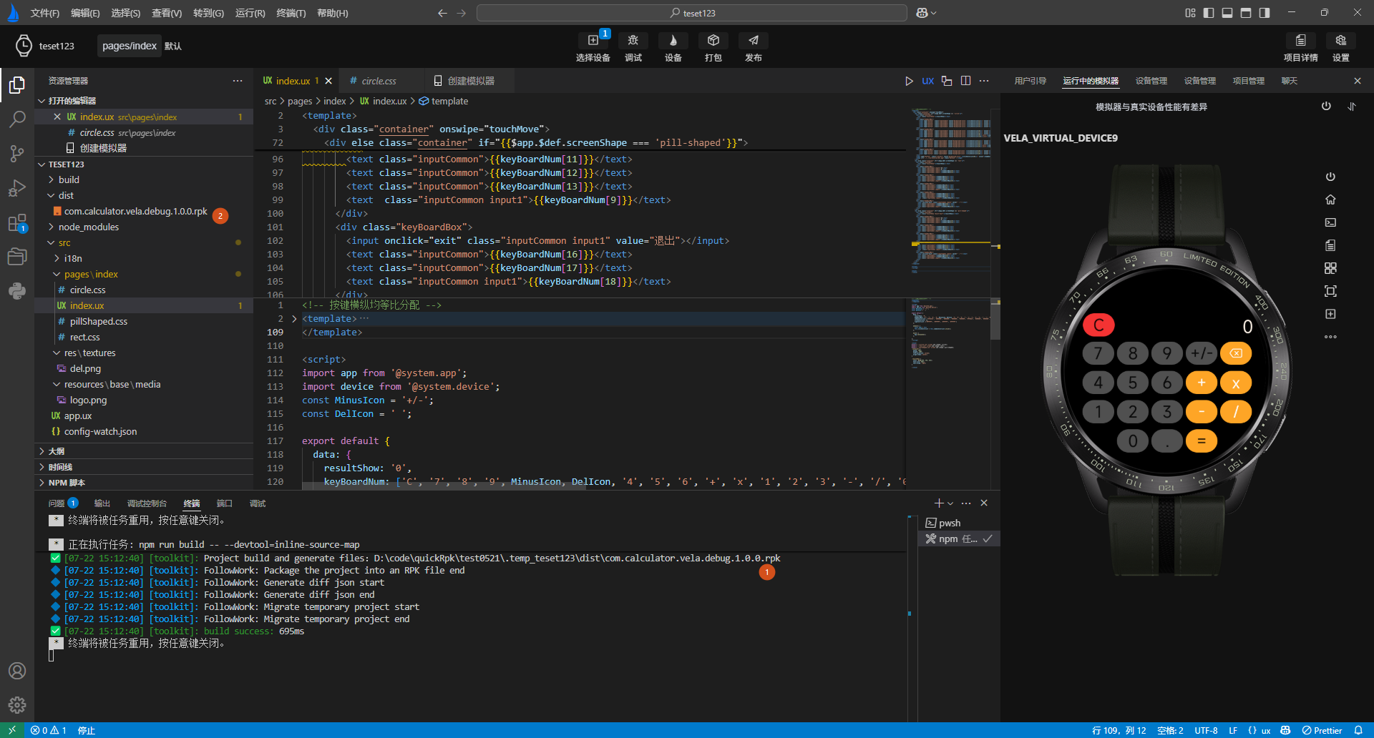Click the 选择设备 select device icon
The width and height of the screenshot is (1374, 738).
coord(593,41)
